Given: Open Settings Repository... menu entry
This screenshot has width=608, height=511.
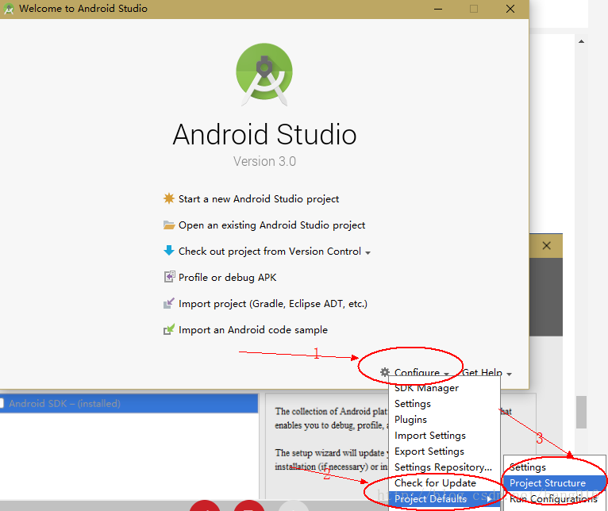Looking at the screenshot, I should click(x=444, y=467).
